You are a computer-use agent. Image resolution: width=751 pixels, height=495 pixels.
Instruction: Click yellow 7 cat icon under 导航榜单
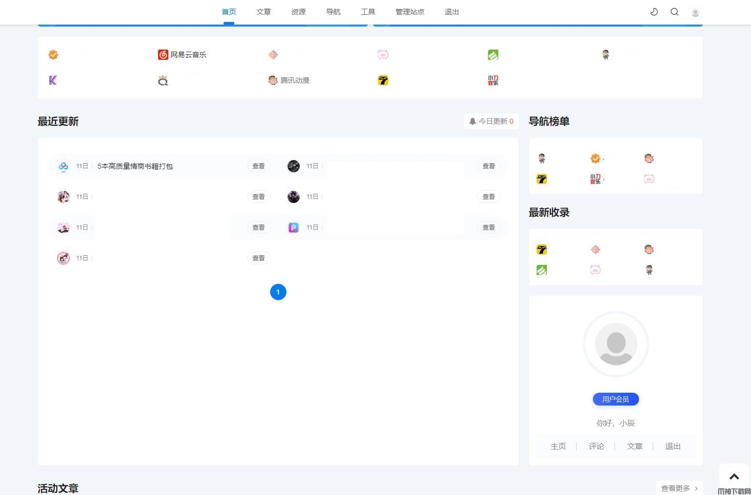(542, 179)
